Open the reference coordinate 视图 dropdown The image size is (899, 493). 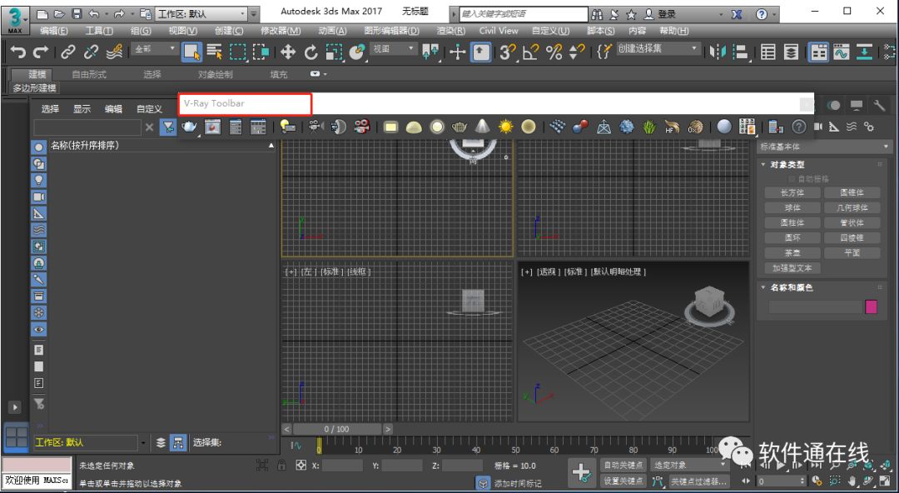pyautogui.click(x=393, y=49)
